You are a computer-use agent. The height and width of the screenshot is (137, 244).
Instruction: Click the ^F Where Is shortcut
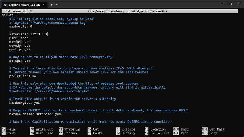click(70, 129)
